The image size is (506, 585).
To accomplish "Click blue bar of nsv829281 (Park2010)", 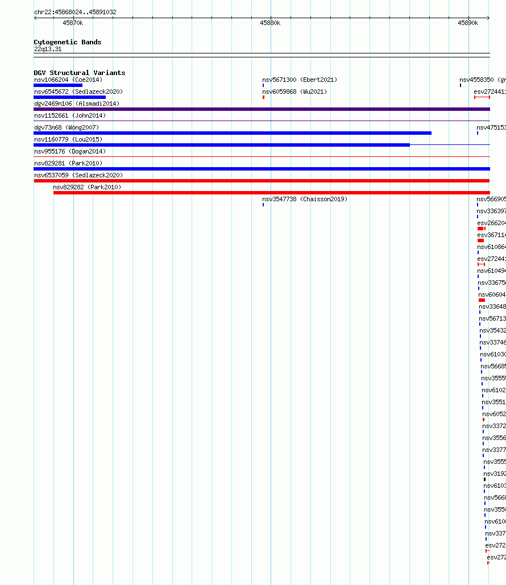I will [262, 169].
